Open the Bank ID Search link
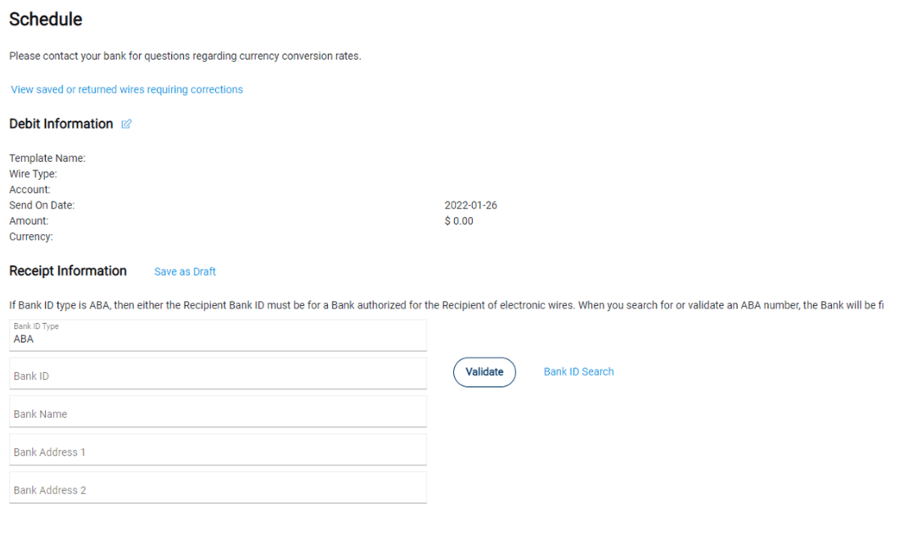 point(578,372)
